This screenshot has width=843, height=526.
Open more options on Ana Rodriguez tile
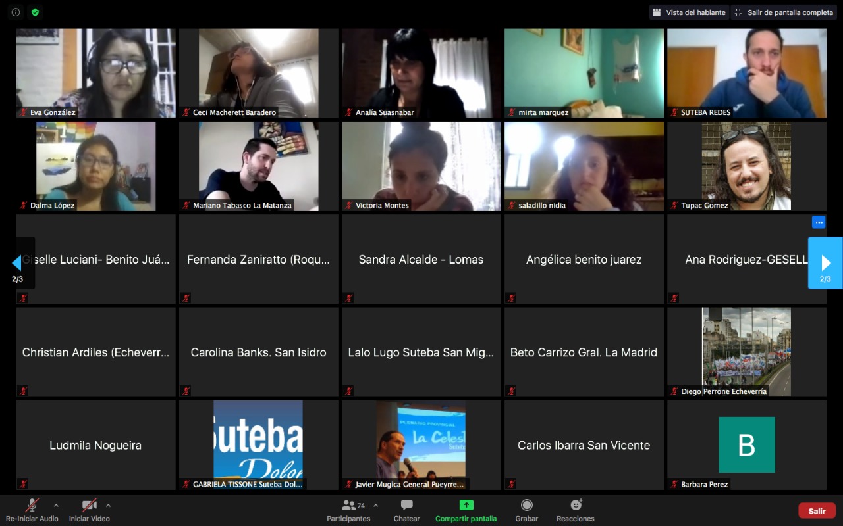point(819,222)
